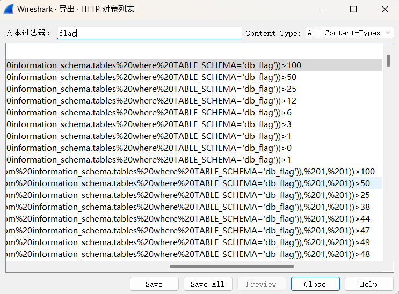The image size is (399, 294).
Task: Click the horizontal scrollbar thumb below list
Action: point(231,267)
